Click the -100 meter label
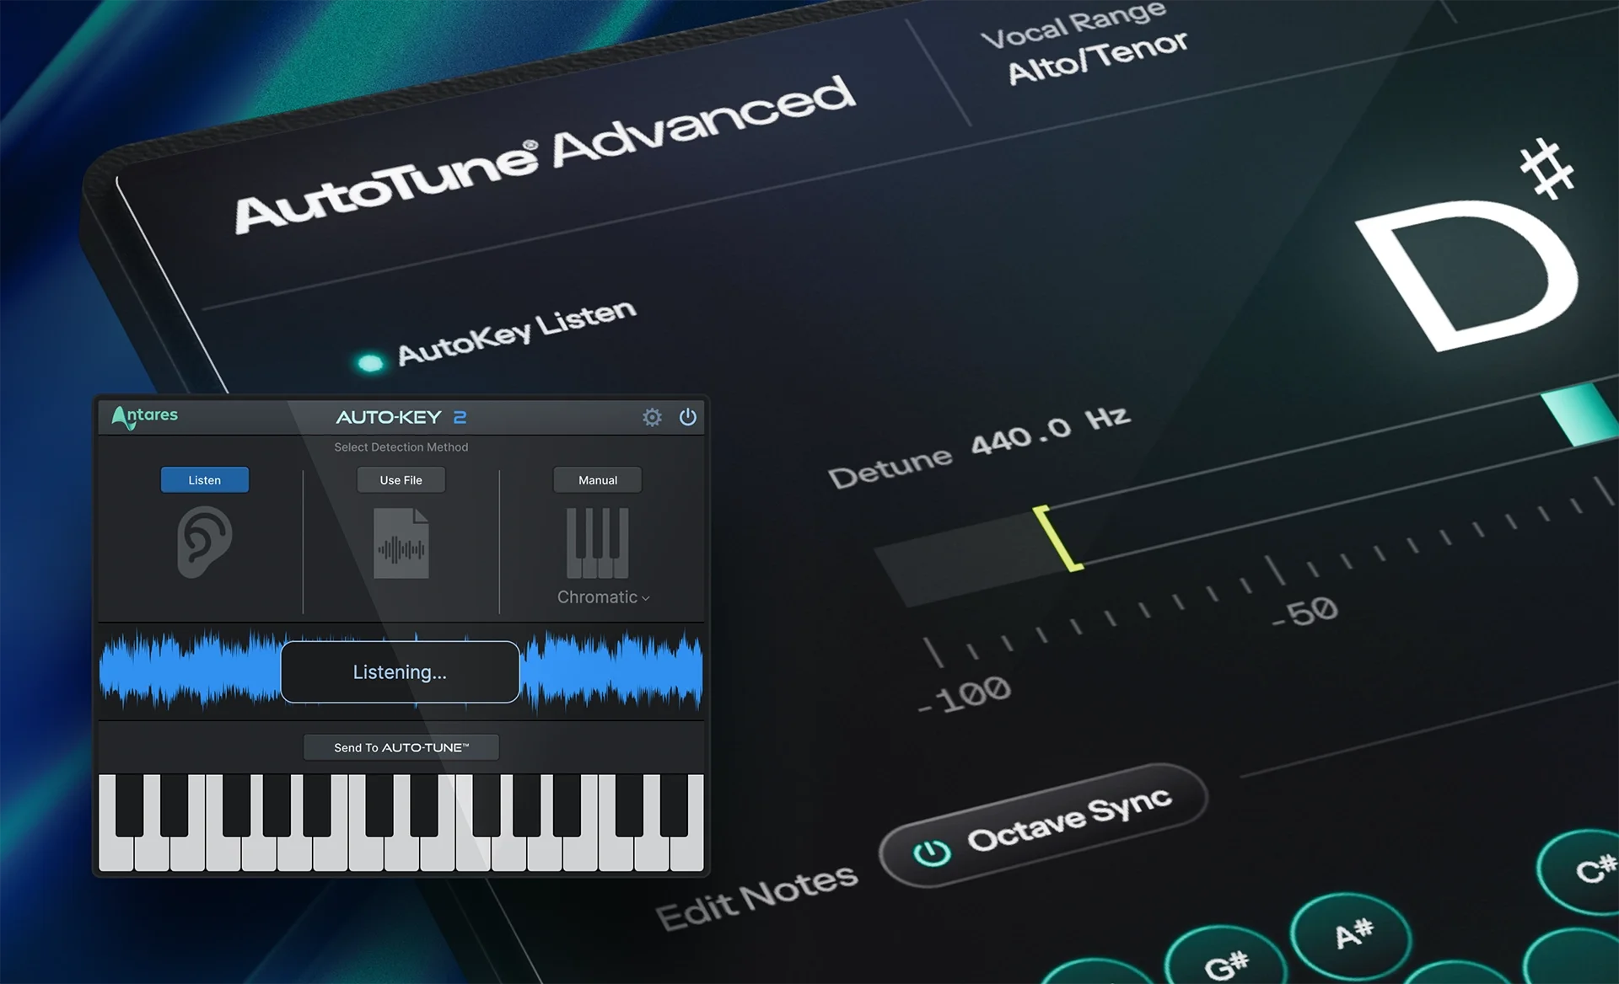 coord(964,695)
